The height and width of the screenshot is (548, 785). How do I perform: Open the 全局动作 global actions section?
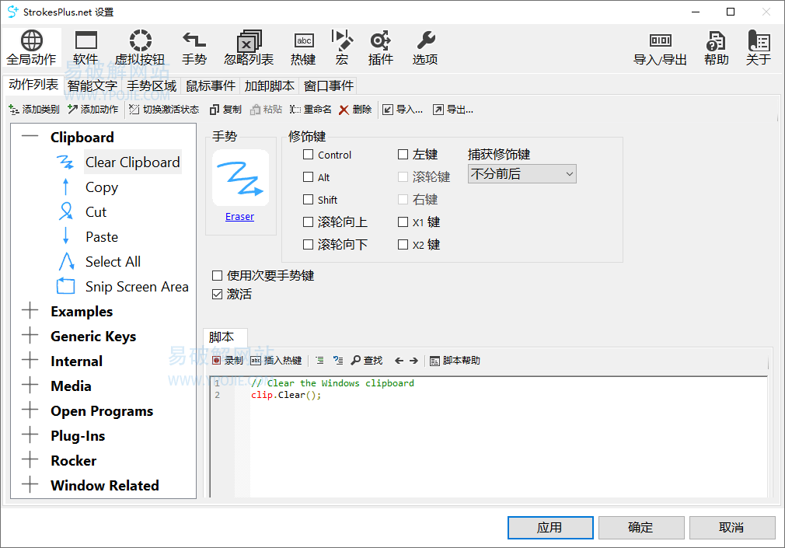point(31,48)
